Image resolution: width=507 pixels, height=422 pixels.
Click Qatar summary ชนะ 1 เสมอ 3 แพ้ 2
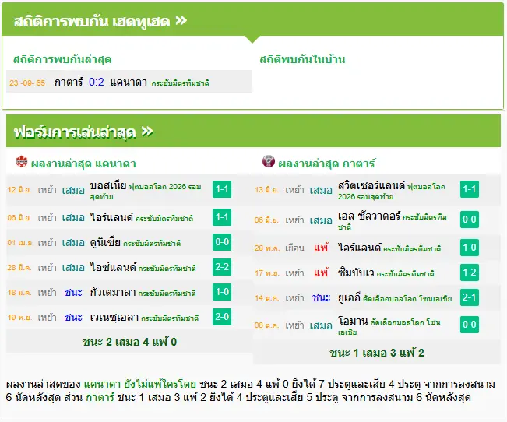coord(377,353)
